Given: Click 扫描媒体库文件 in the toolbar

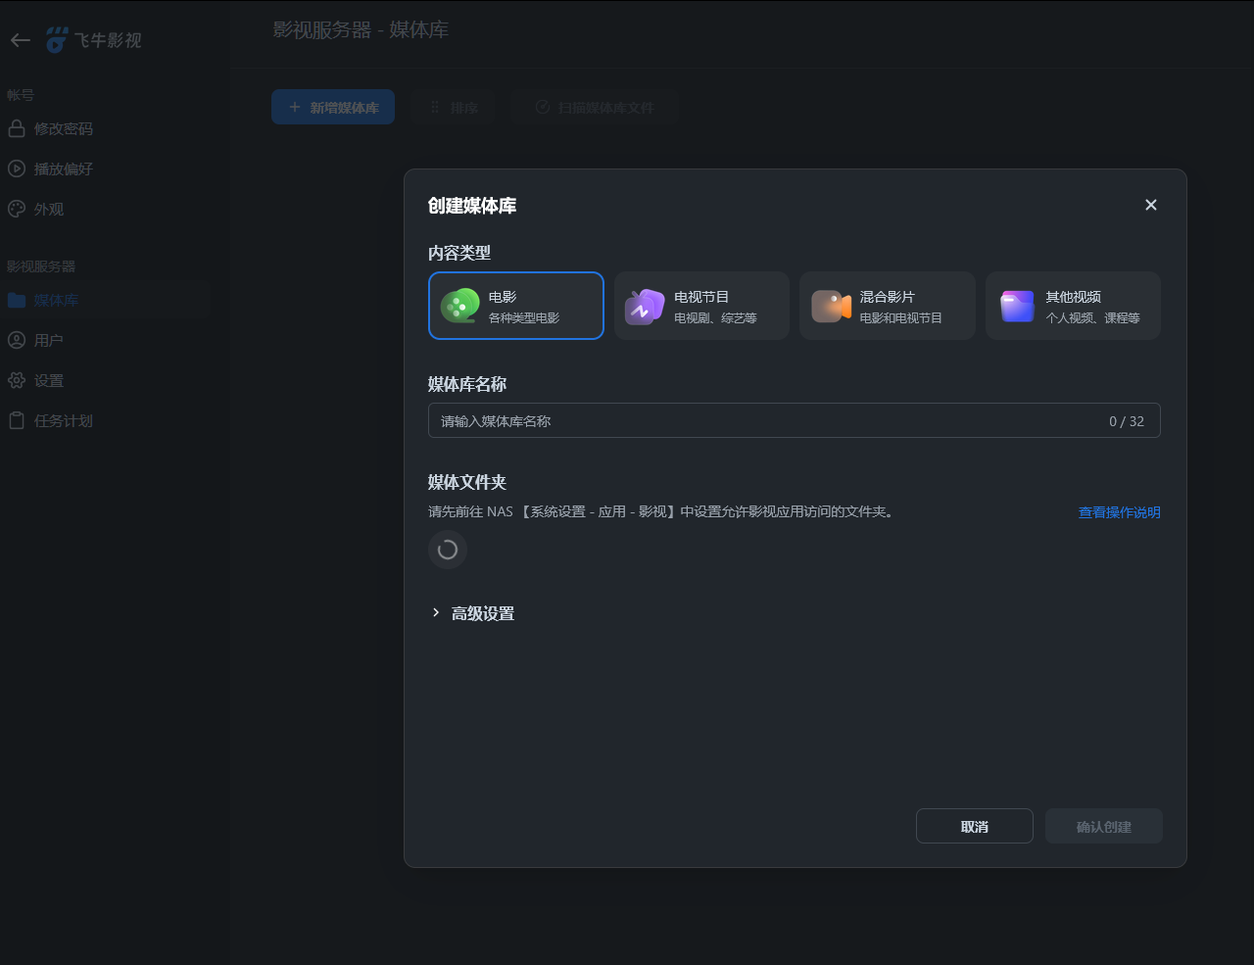Looking at the screenshot, I should click(595, 107).
